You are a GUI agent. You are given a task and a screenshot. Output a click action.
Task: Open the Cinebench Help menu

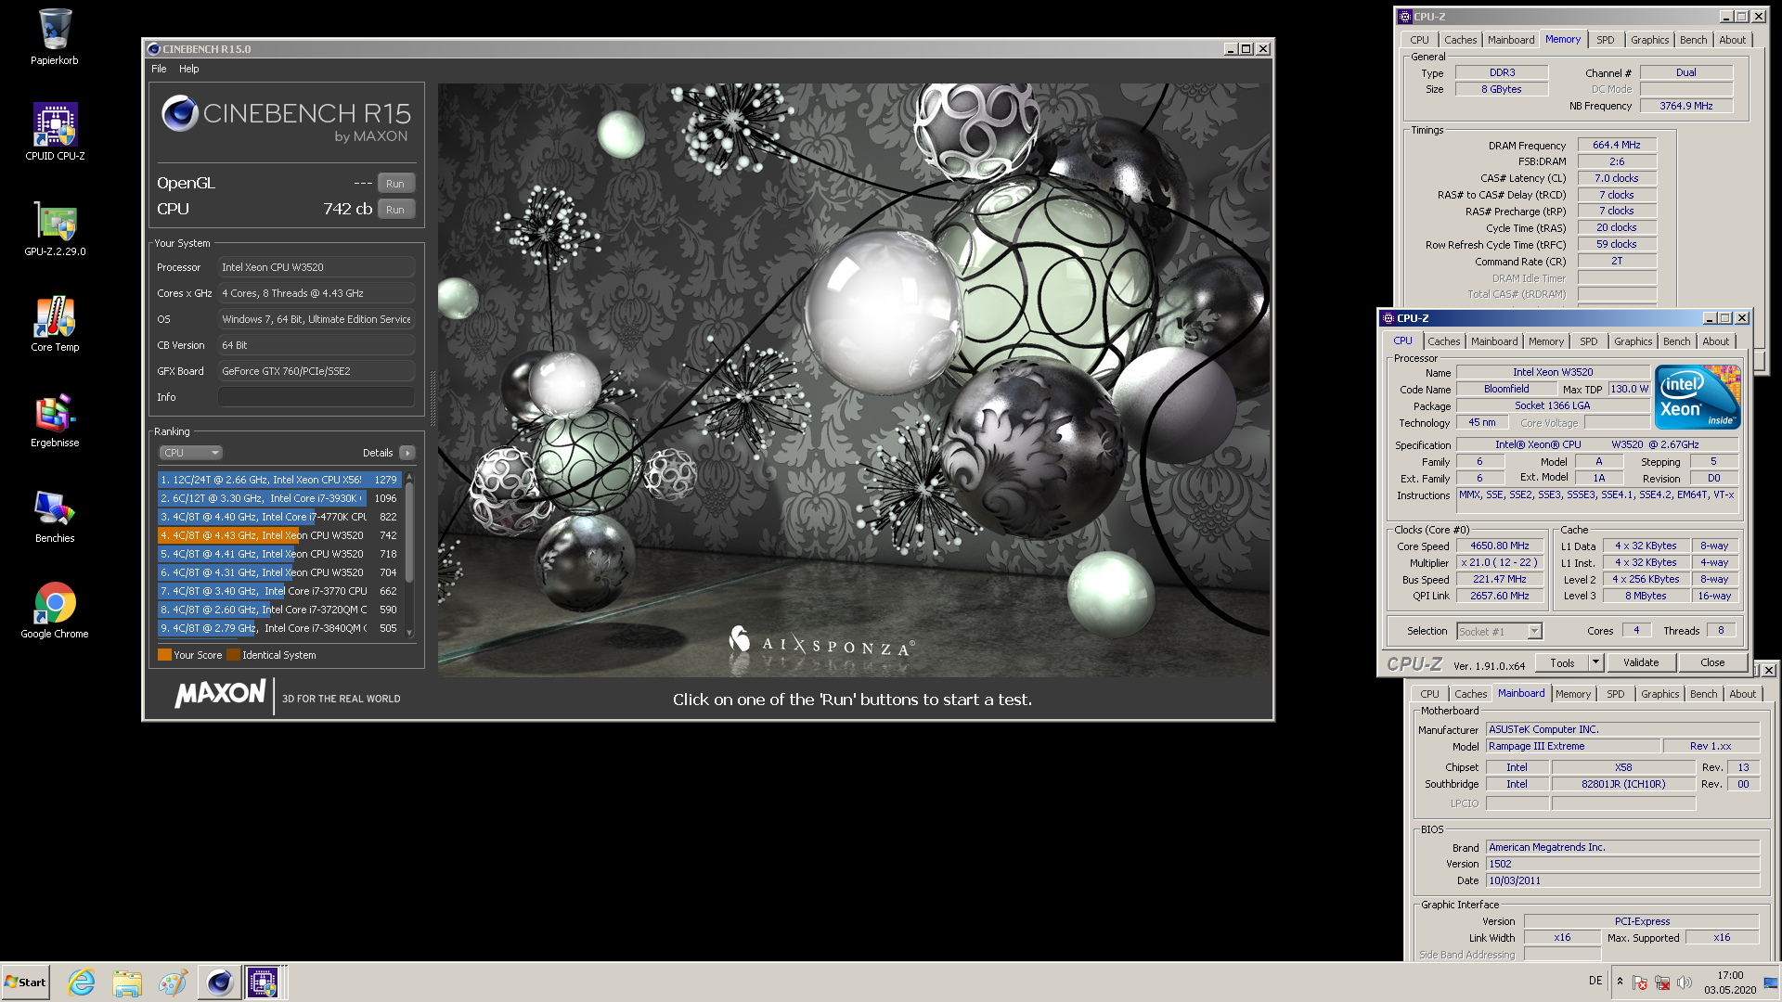[188, 69]
